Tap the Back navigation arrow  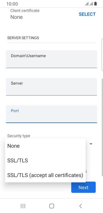(x=81, y=206)
